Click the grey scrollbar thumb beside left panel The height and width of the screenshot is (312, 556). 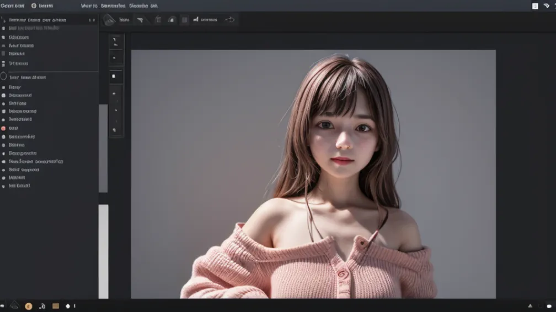tap(103, 148)
